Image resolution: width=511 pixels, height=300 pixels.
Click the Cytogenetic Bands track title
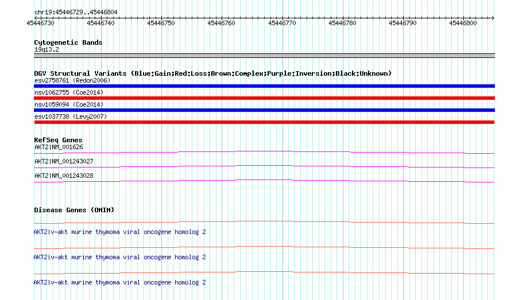[x=68, y=42]
